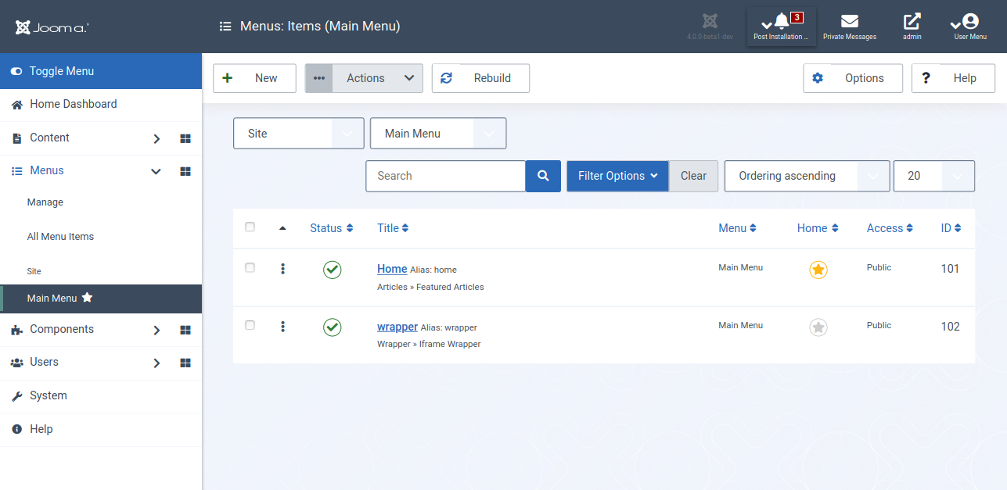Click ID 102 cell text
The height and width of the screenshot is (490, 1007).
[x=950, y=327]
